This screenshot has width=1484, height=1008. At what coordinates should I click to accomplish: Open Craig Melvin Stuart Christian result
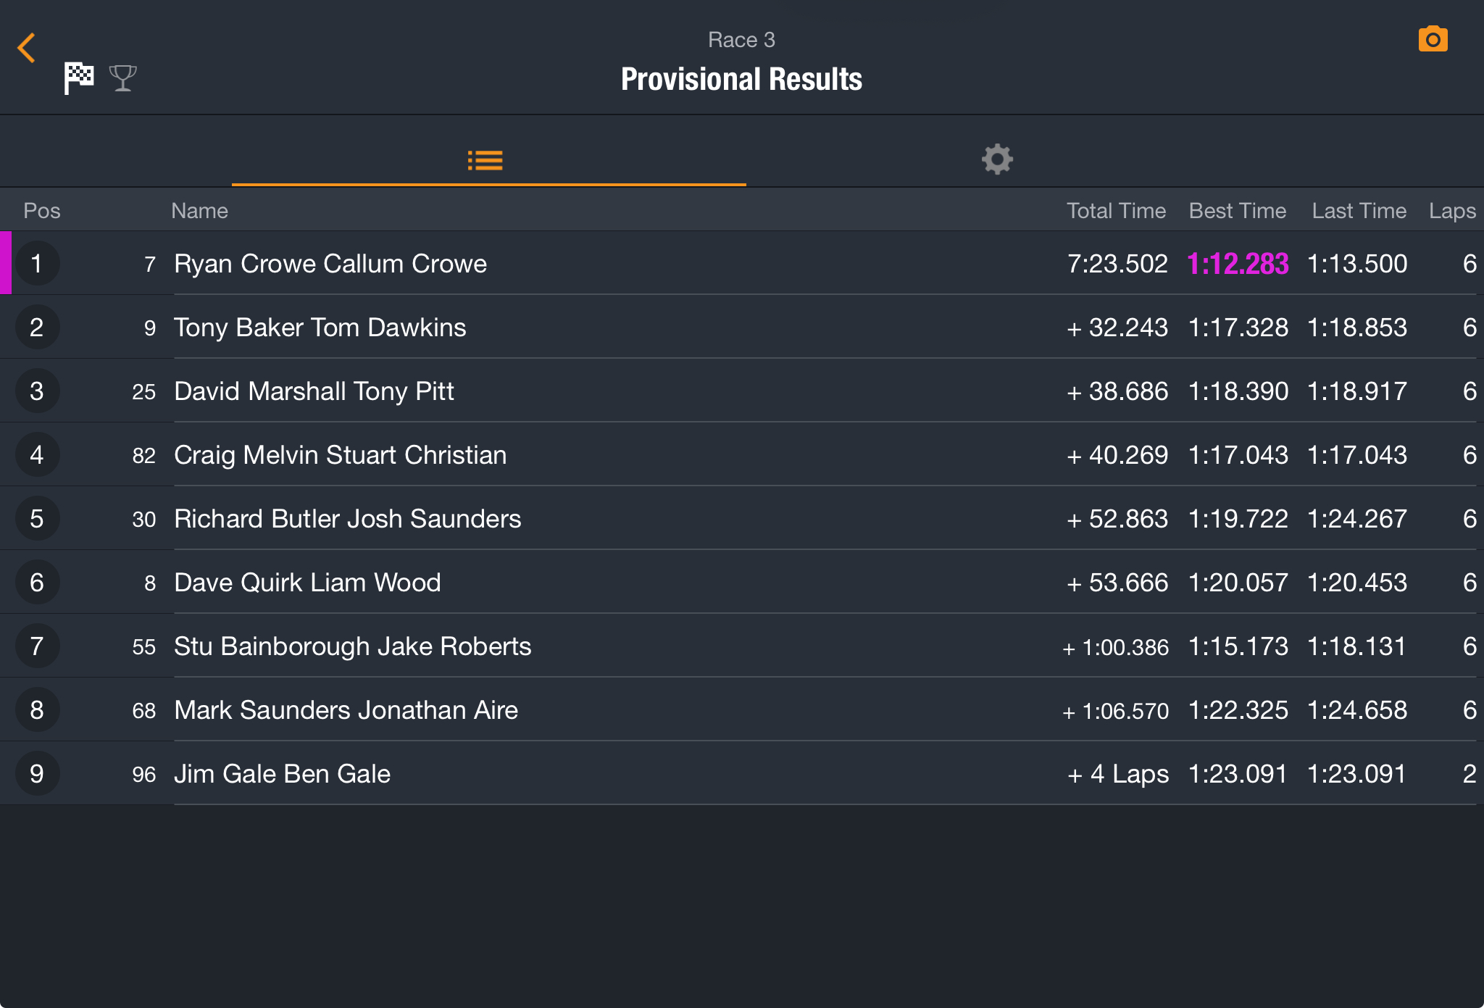pos(742,454)
